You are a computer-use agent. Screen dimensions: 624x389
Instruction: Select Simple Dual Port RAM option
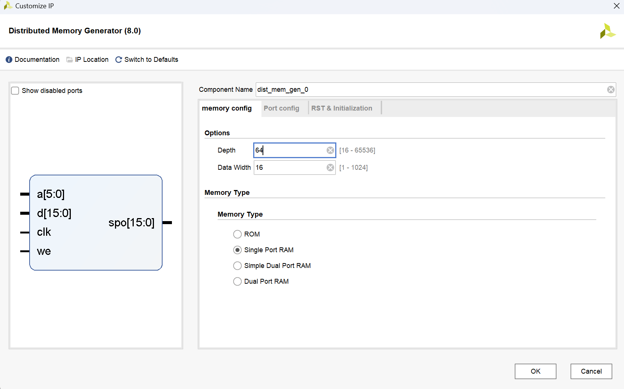[x=237, y=266]
